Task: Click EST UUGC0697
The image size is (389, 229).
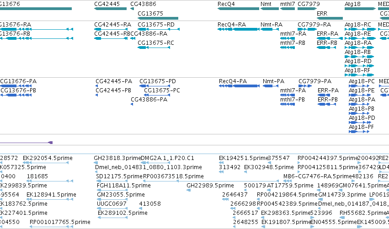Action: click(x=112, y=208)
